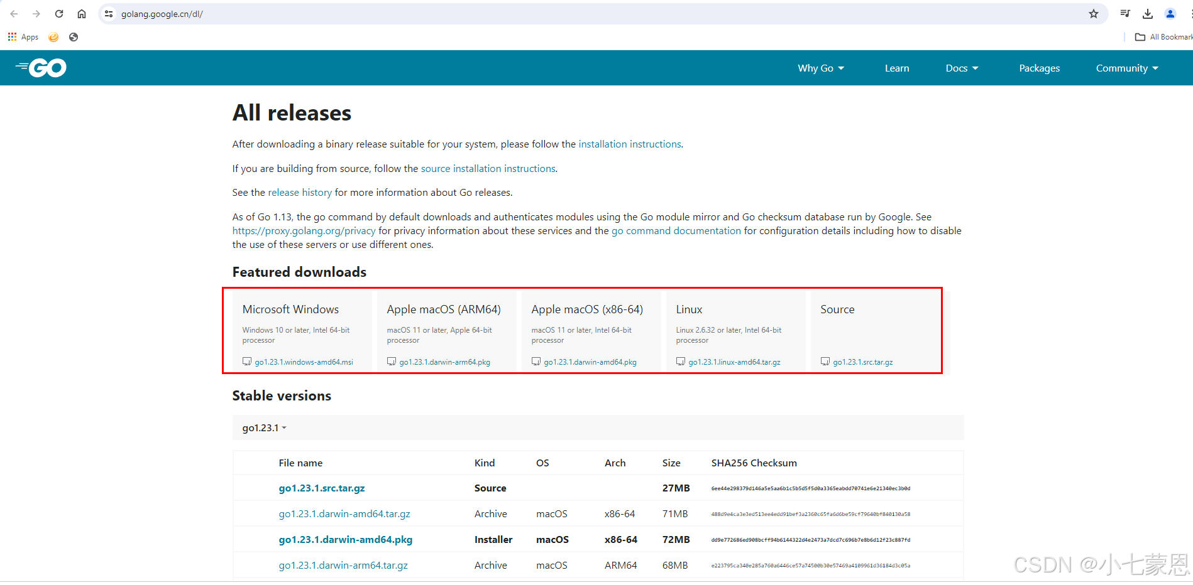The width and height of the screenshot is (1193, 585).
Task: Click go1.23.1.src.tar.gz in the table
Action: 322,488
